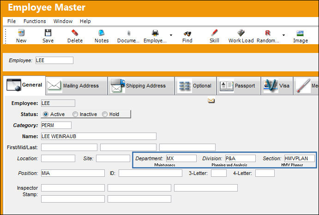The height and width of the screenshot is (215, 319).
Task: Expand the Employee print dropdown arrow
Action: (x=171, y=35)
